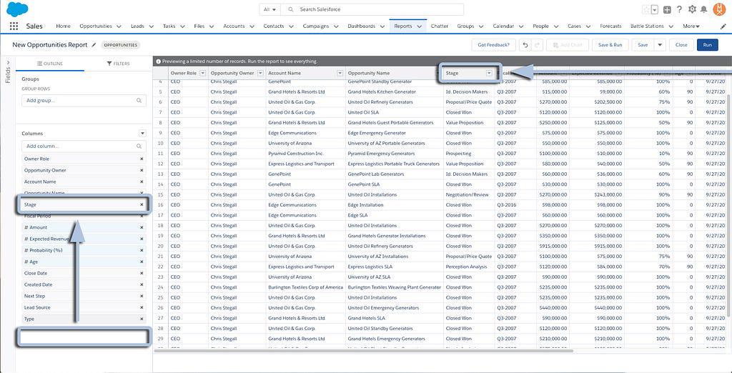732x373 pixels.
Task: Open the Columns section dropdown arrow
Action: click(142, 134)
